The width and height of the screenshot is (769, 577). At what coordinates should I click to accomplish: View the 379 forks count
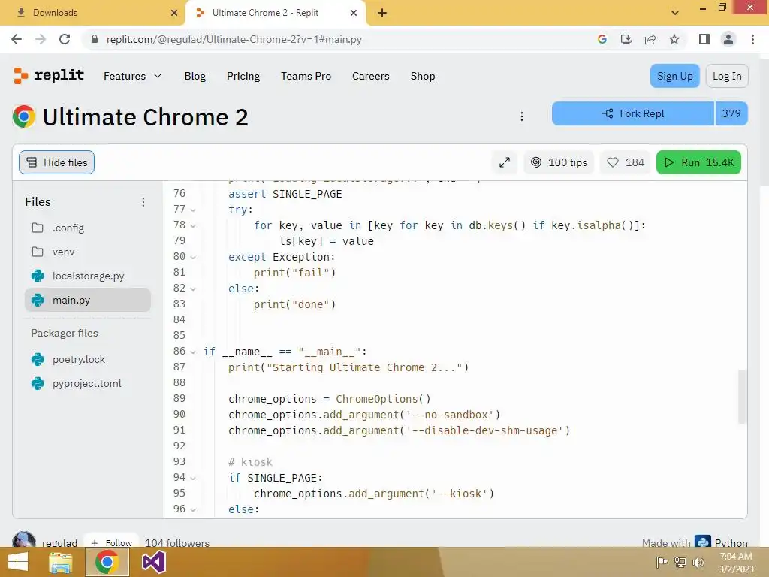pyautogui.click(x=731, y=113)
